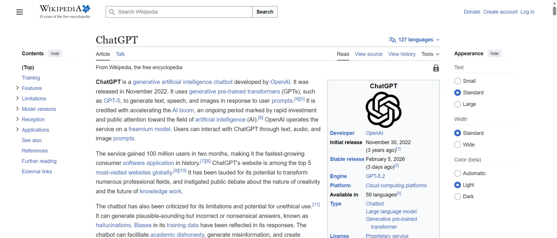Go to See also in contents
The width and height of the screenshot is (557, 238).
pos(32,140)
